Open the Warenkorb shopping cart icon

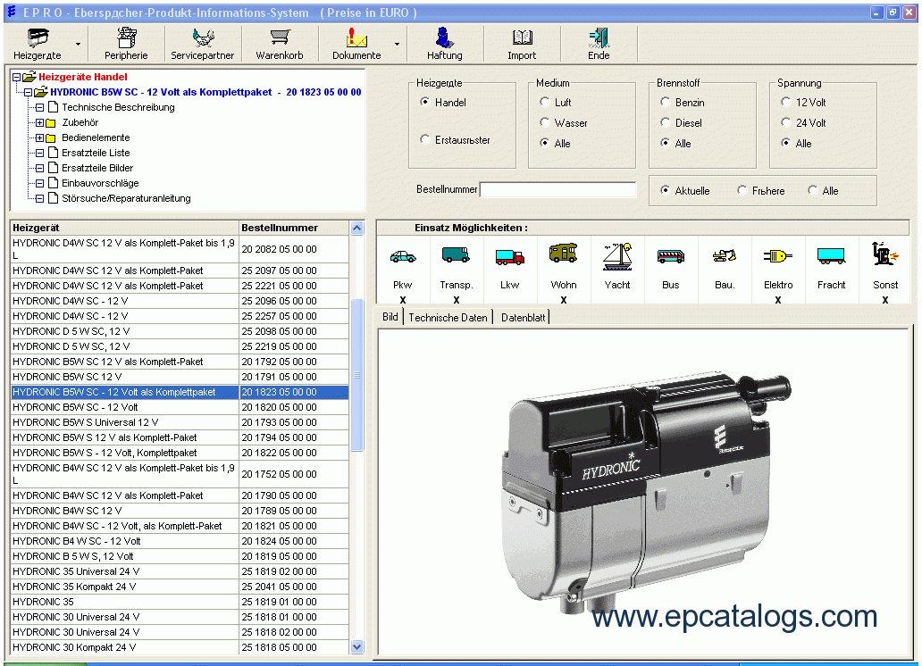coord(280,37)
